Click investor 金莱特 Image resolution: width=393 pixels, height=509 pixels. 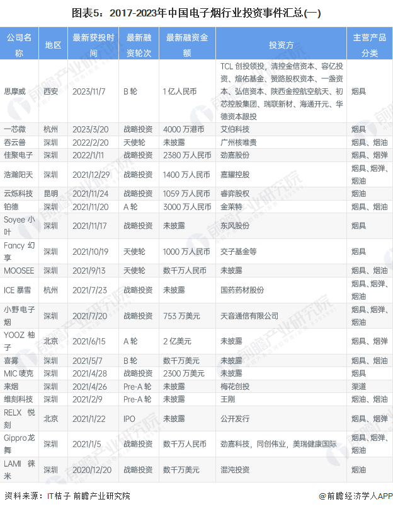point(231,207)
